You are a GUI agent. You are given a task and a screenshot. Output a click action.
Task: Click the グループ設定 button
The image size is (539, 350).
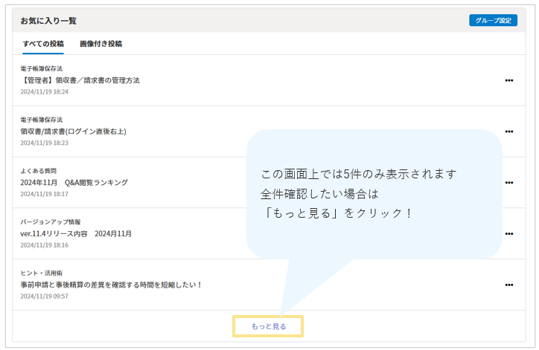click(x=493, y=21)
